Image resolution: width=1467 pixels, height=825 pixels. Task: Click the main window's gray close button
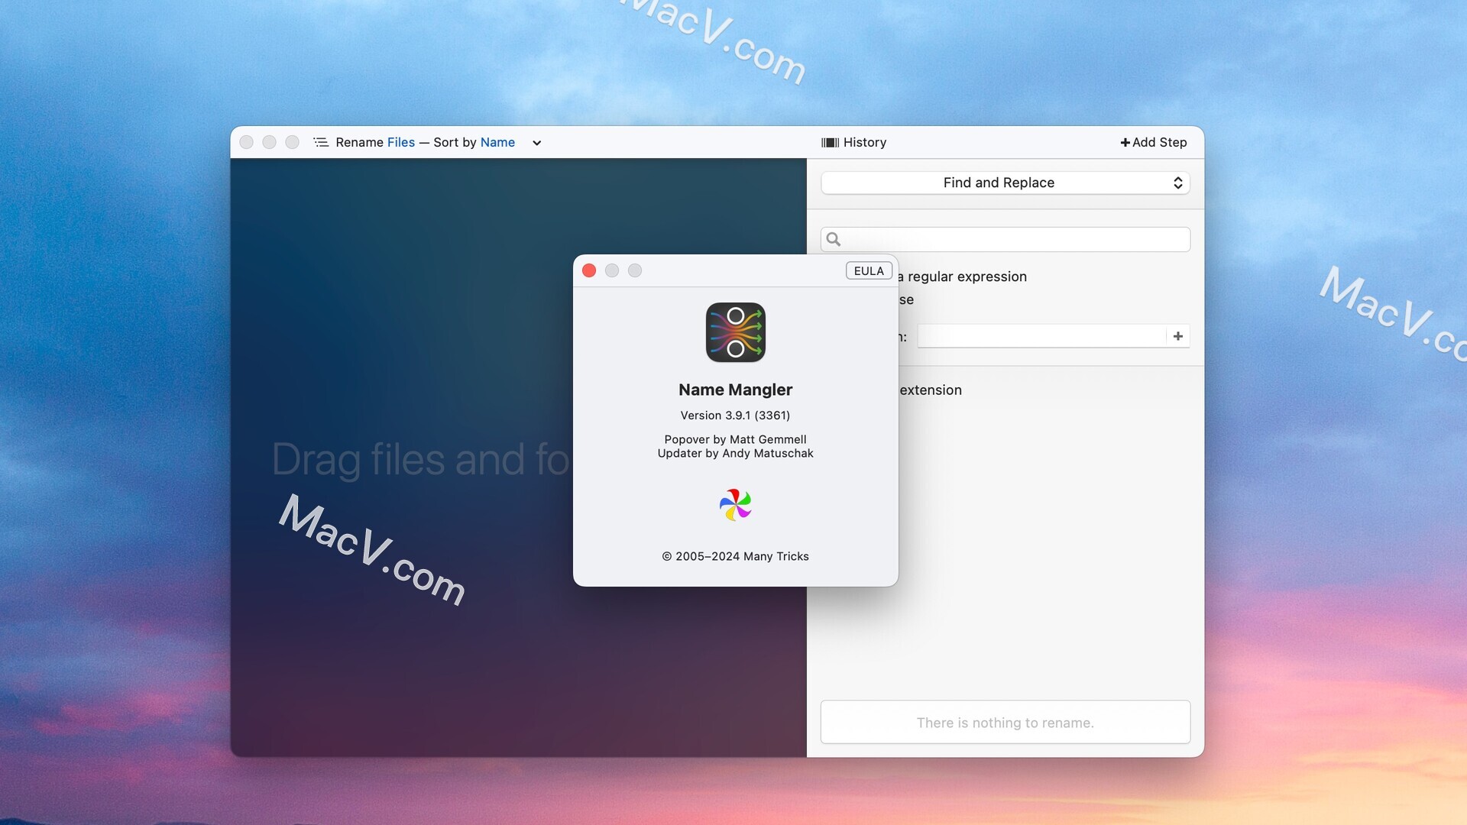coord(247,142)
